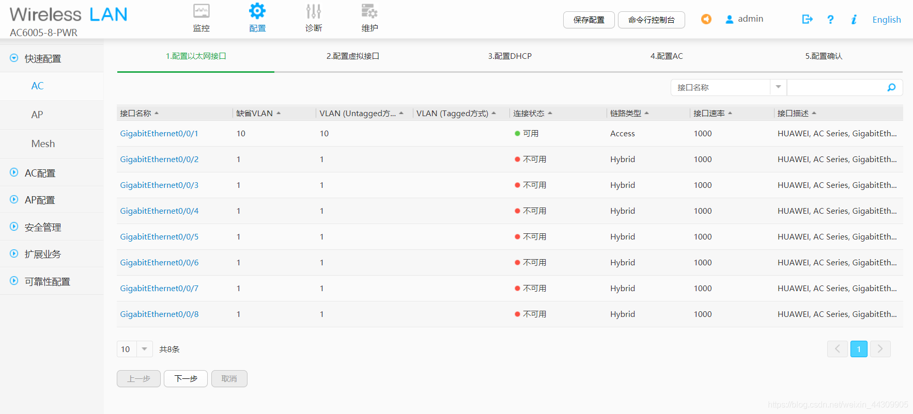Click the search text input field
Viewport: 913px width, 414px height.
coord(836,87)
